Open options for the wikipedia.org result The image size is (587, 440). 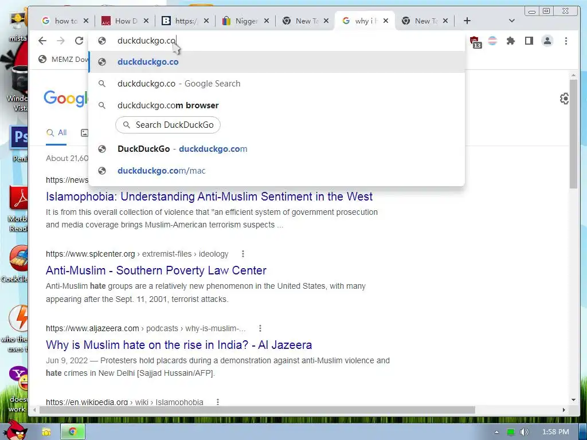[217, 402]
